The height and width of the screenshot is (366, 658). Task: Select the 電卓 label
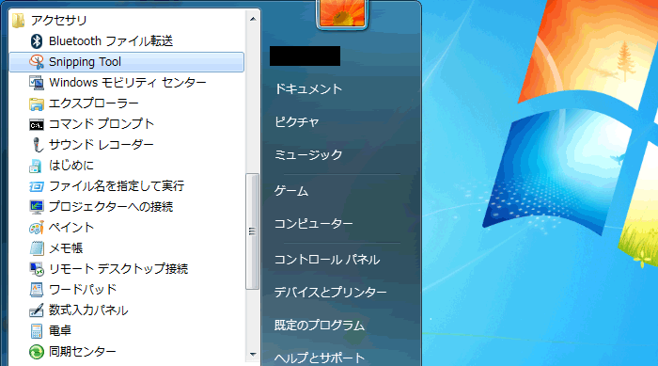point(60,330)
